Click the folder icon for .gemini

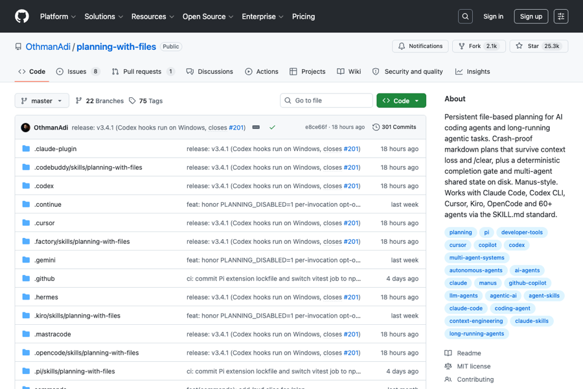click(x=26, y=260)
